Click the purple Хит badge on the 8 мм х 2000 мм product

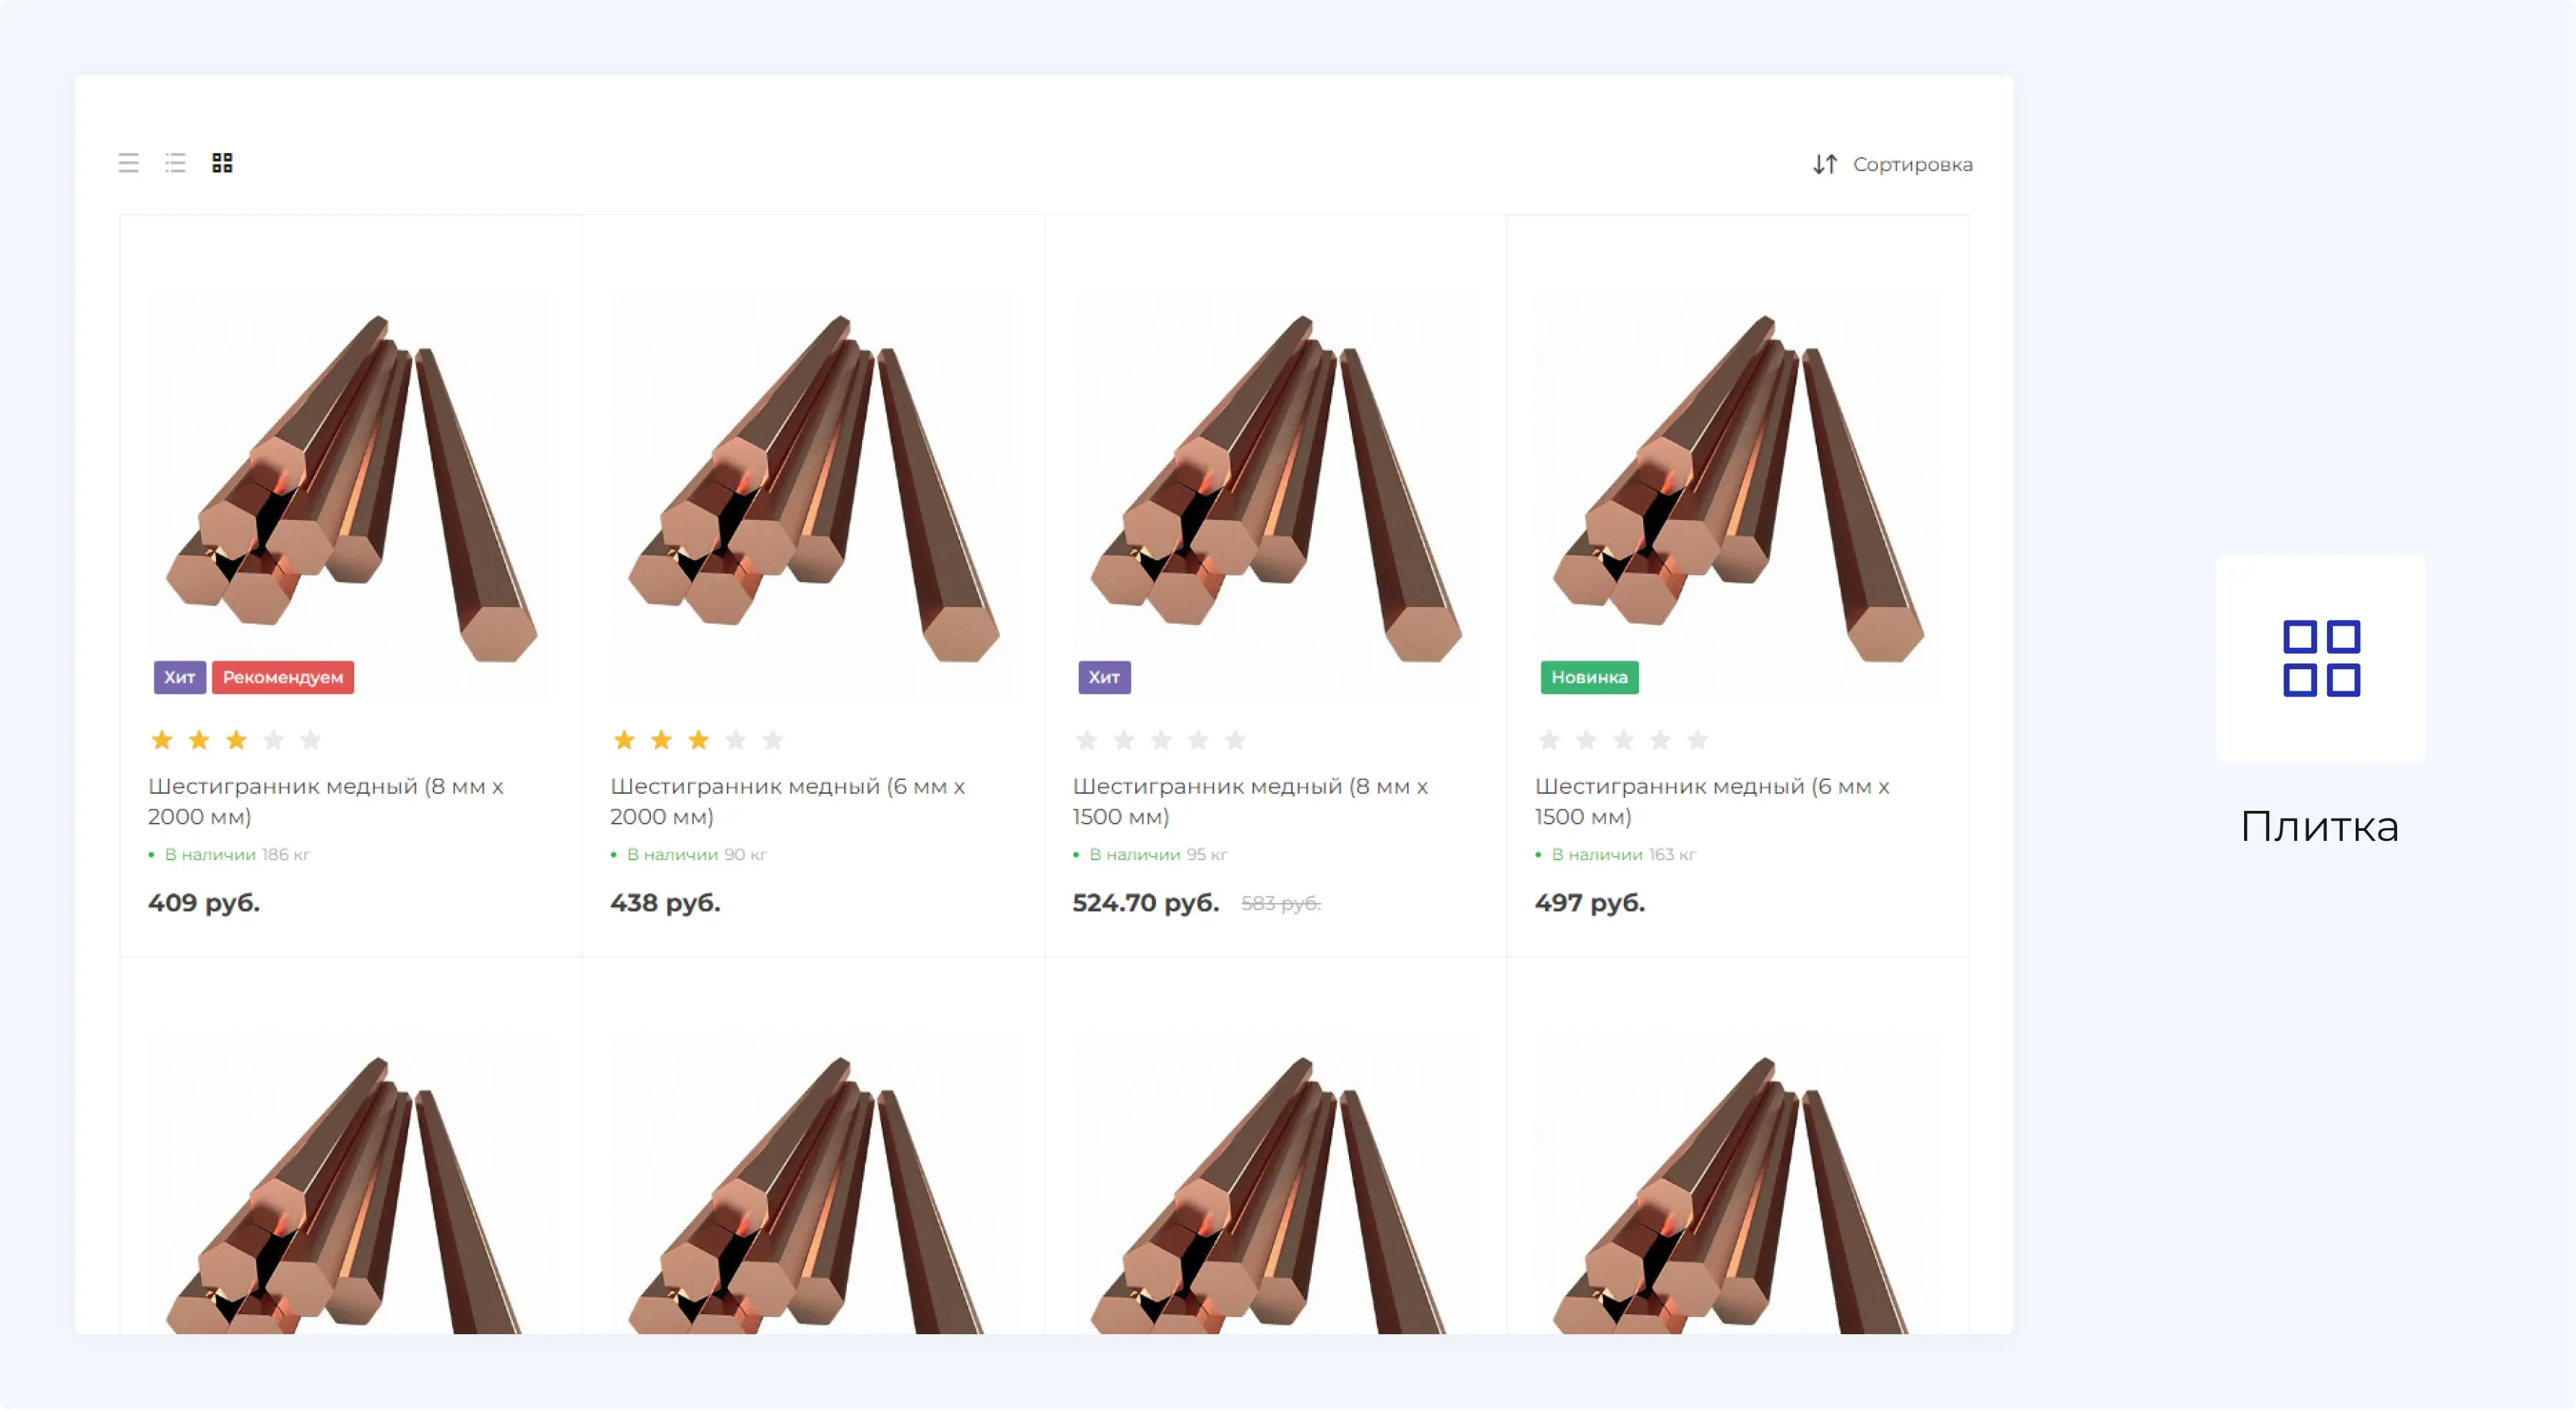coord(179,678)
